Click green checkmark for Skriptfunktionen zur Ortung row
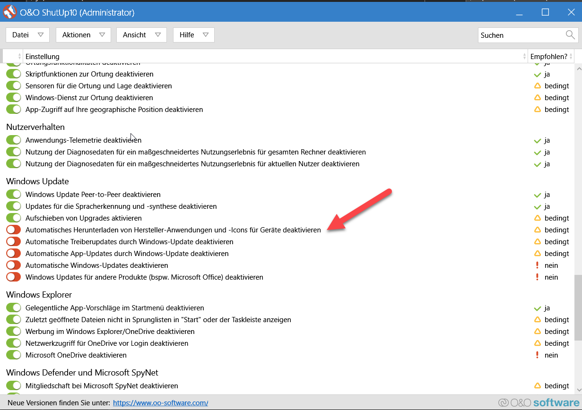 pos(537,74)
